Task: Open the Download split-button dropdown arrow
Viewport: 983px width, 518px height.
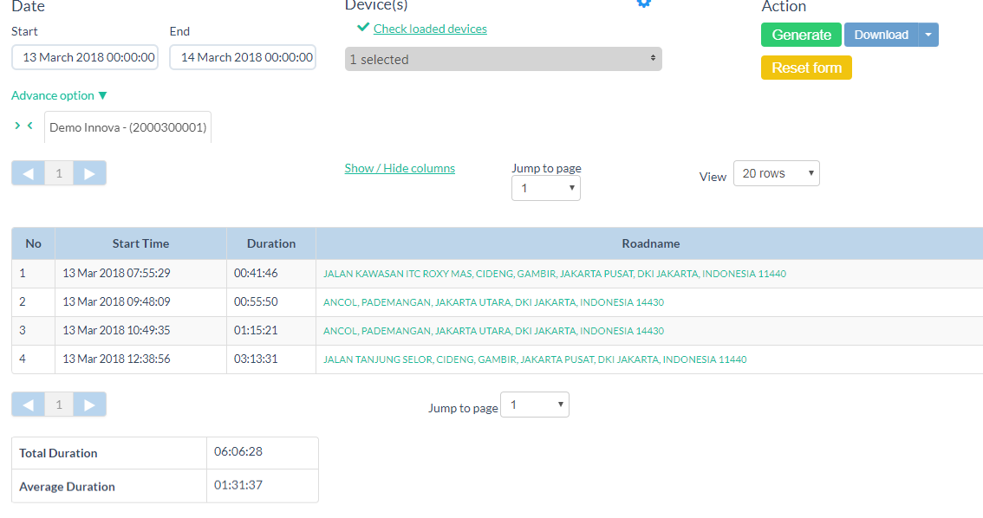Action: click(928, 35)
